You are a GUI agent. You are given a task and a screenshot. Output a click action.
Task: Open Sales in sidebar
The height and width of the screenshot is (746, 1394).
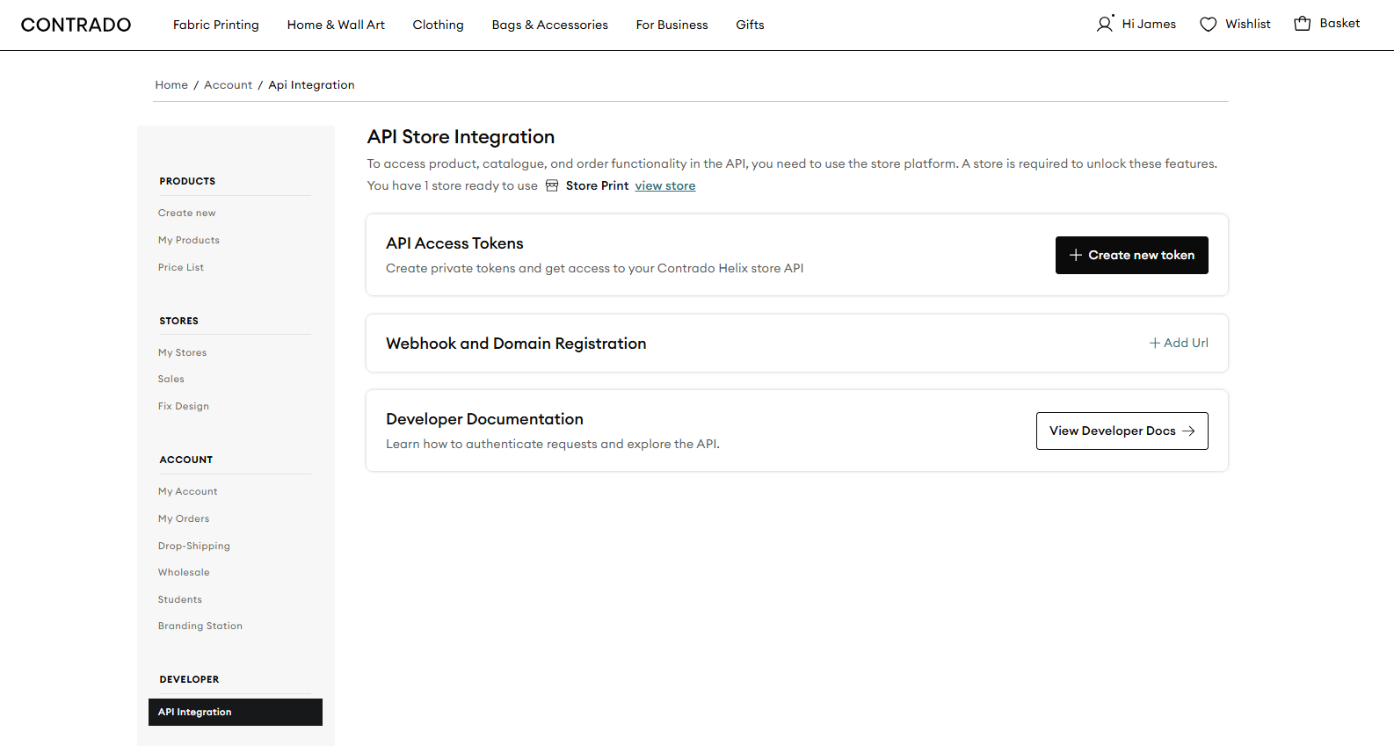[171, 379]
